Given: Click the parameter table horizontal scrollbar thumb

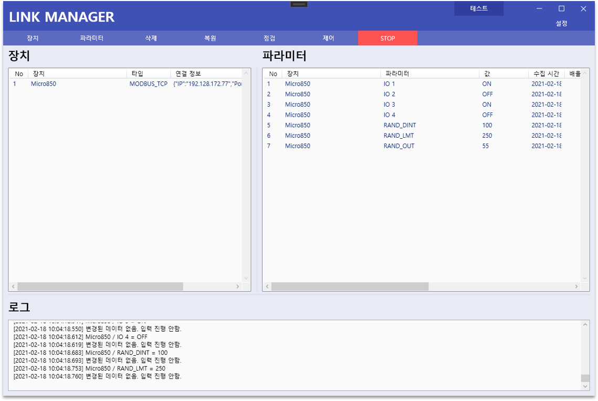Looking at the screenshot, I should (x=350, y=286).
